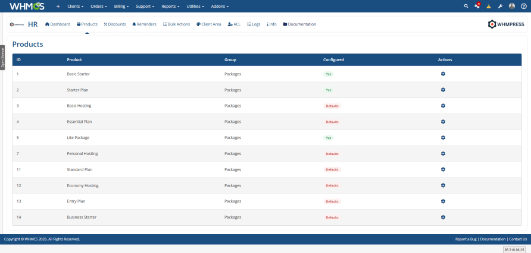Viewport: 531px width, 253px height.
Task: Click the Entry Plan product name
Action: (76, 201)
